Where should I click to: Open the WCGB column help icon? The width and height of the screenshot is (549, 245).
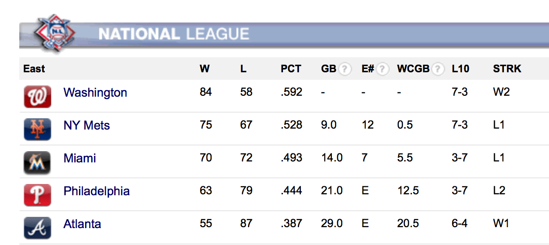[438, 69]
